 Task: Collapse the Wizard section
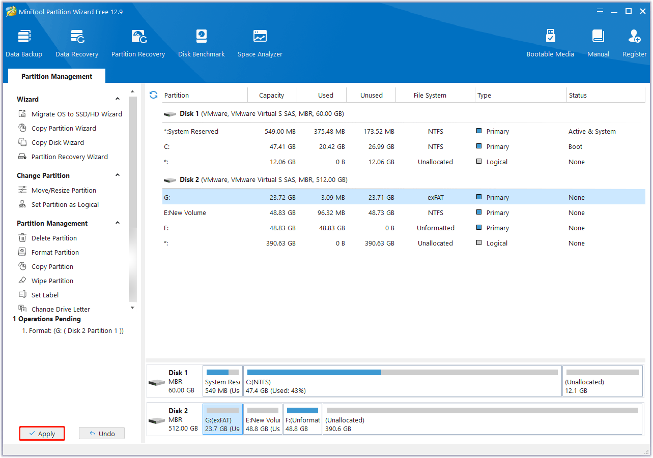[x=118, y=99]
